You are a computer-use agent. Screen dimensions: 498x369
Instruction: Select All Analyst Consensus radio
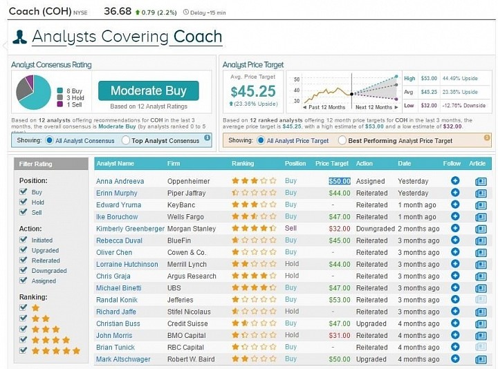point(49,140)
